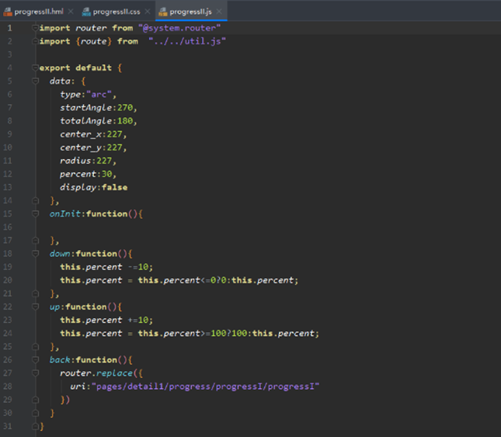Click the progressII.css file type icon

click(x=86, y=12)
